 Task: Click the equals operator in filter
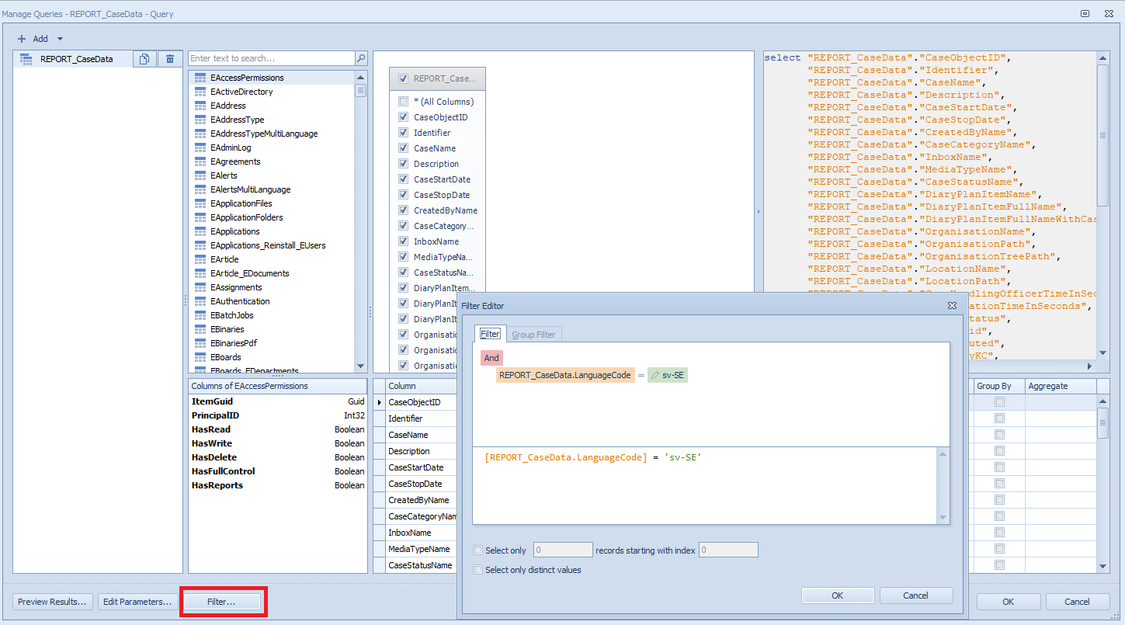pos(641,375)
